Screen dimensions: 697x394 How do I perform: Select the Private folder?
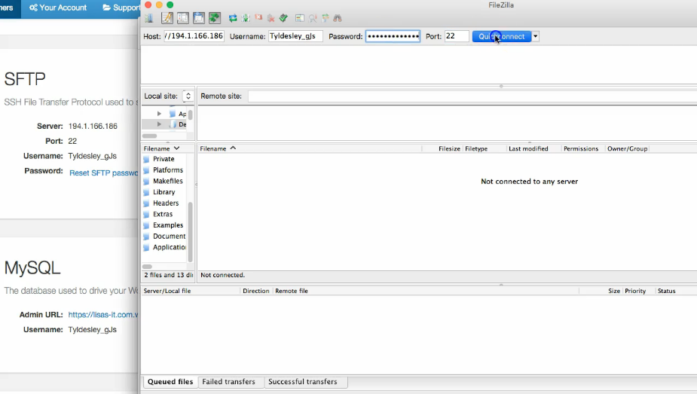tap(164, 159)
